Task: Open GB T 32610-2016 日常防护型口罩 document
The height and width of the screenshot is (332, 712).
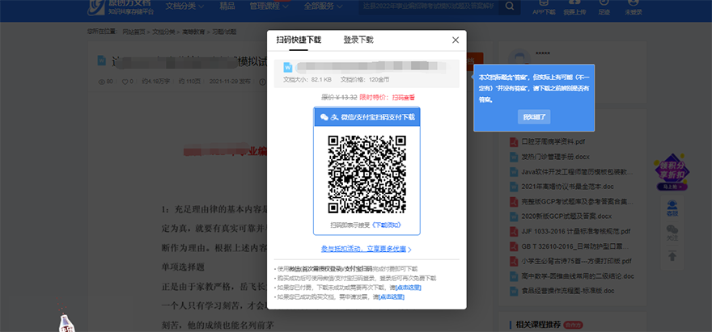Action: pyautogui.click(x=575, y=246)
